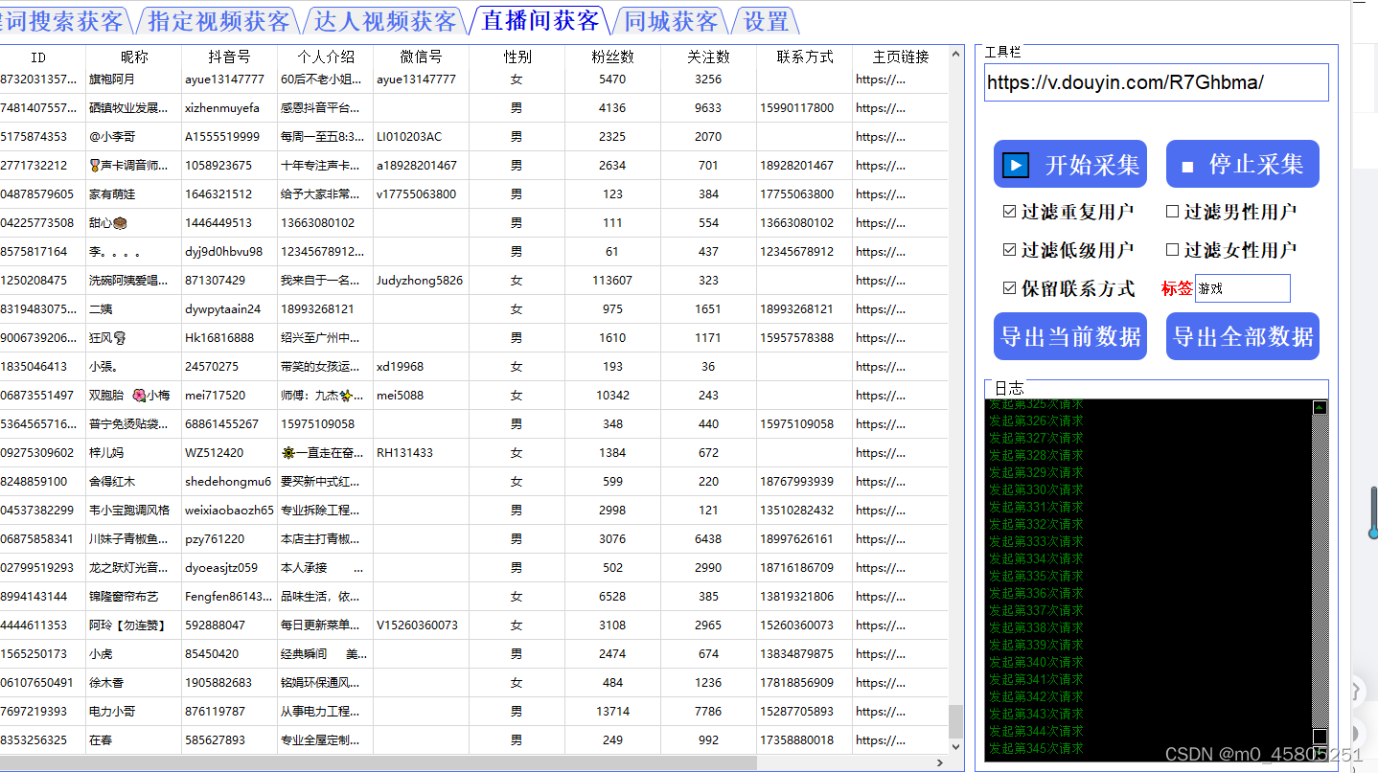Click the table's scroll-down arrow
Screen dimensions: 1378x773
point(956,746)
